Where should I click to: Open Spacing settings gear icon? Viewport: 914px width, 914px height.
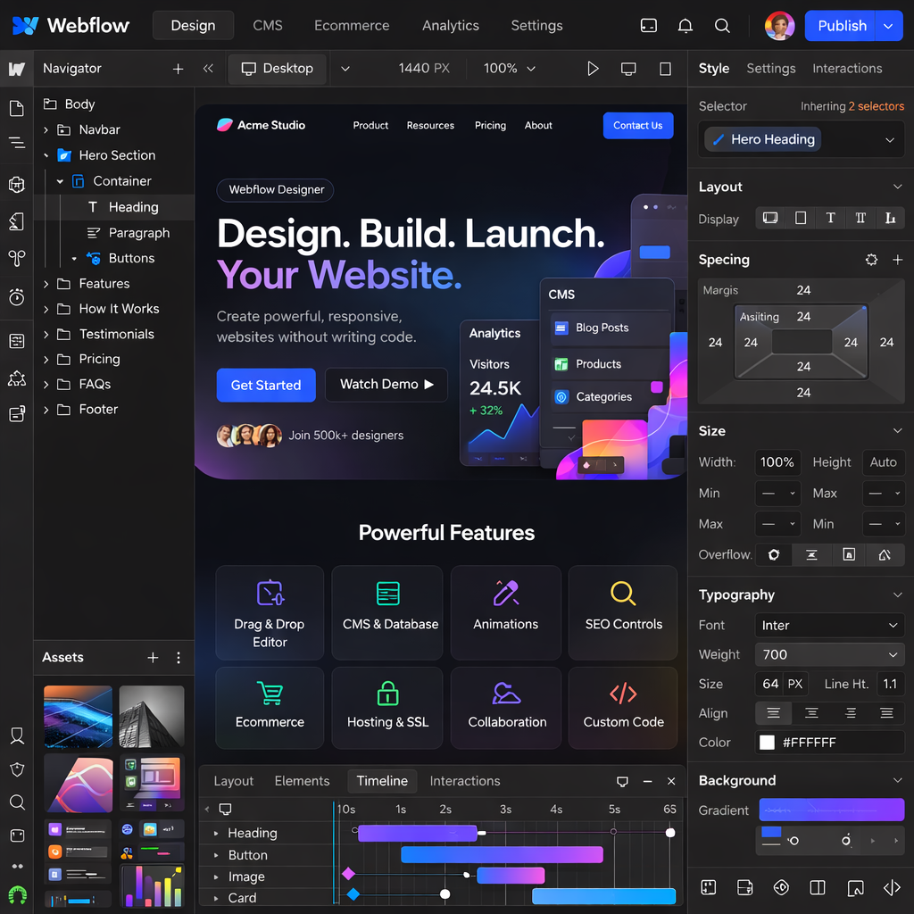click(871, 260)
